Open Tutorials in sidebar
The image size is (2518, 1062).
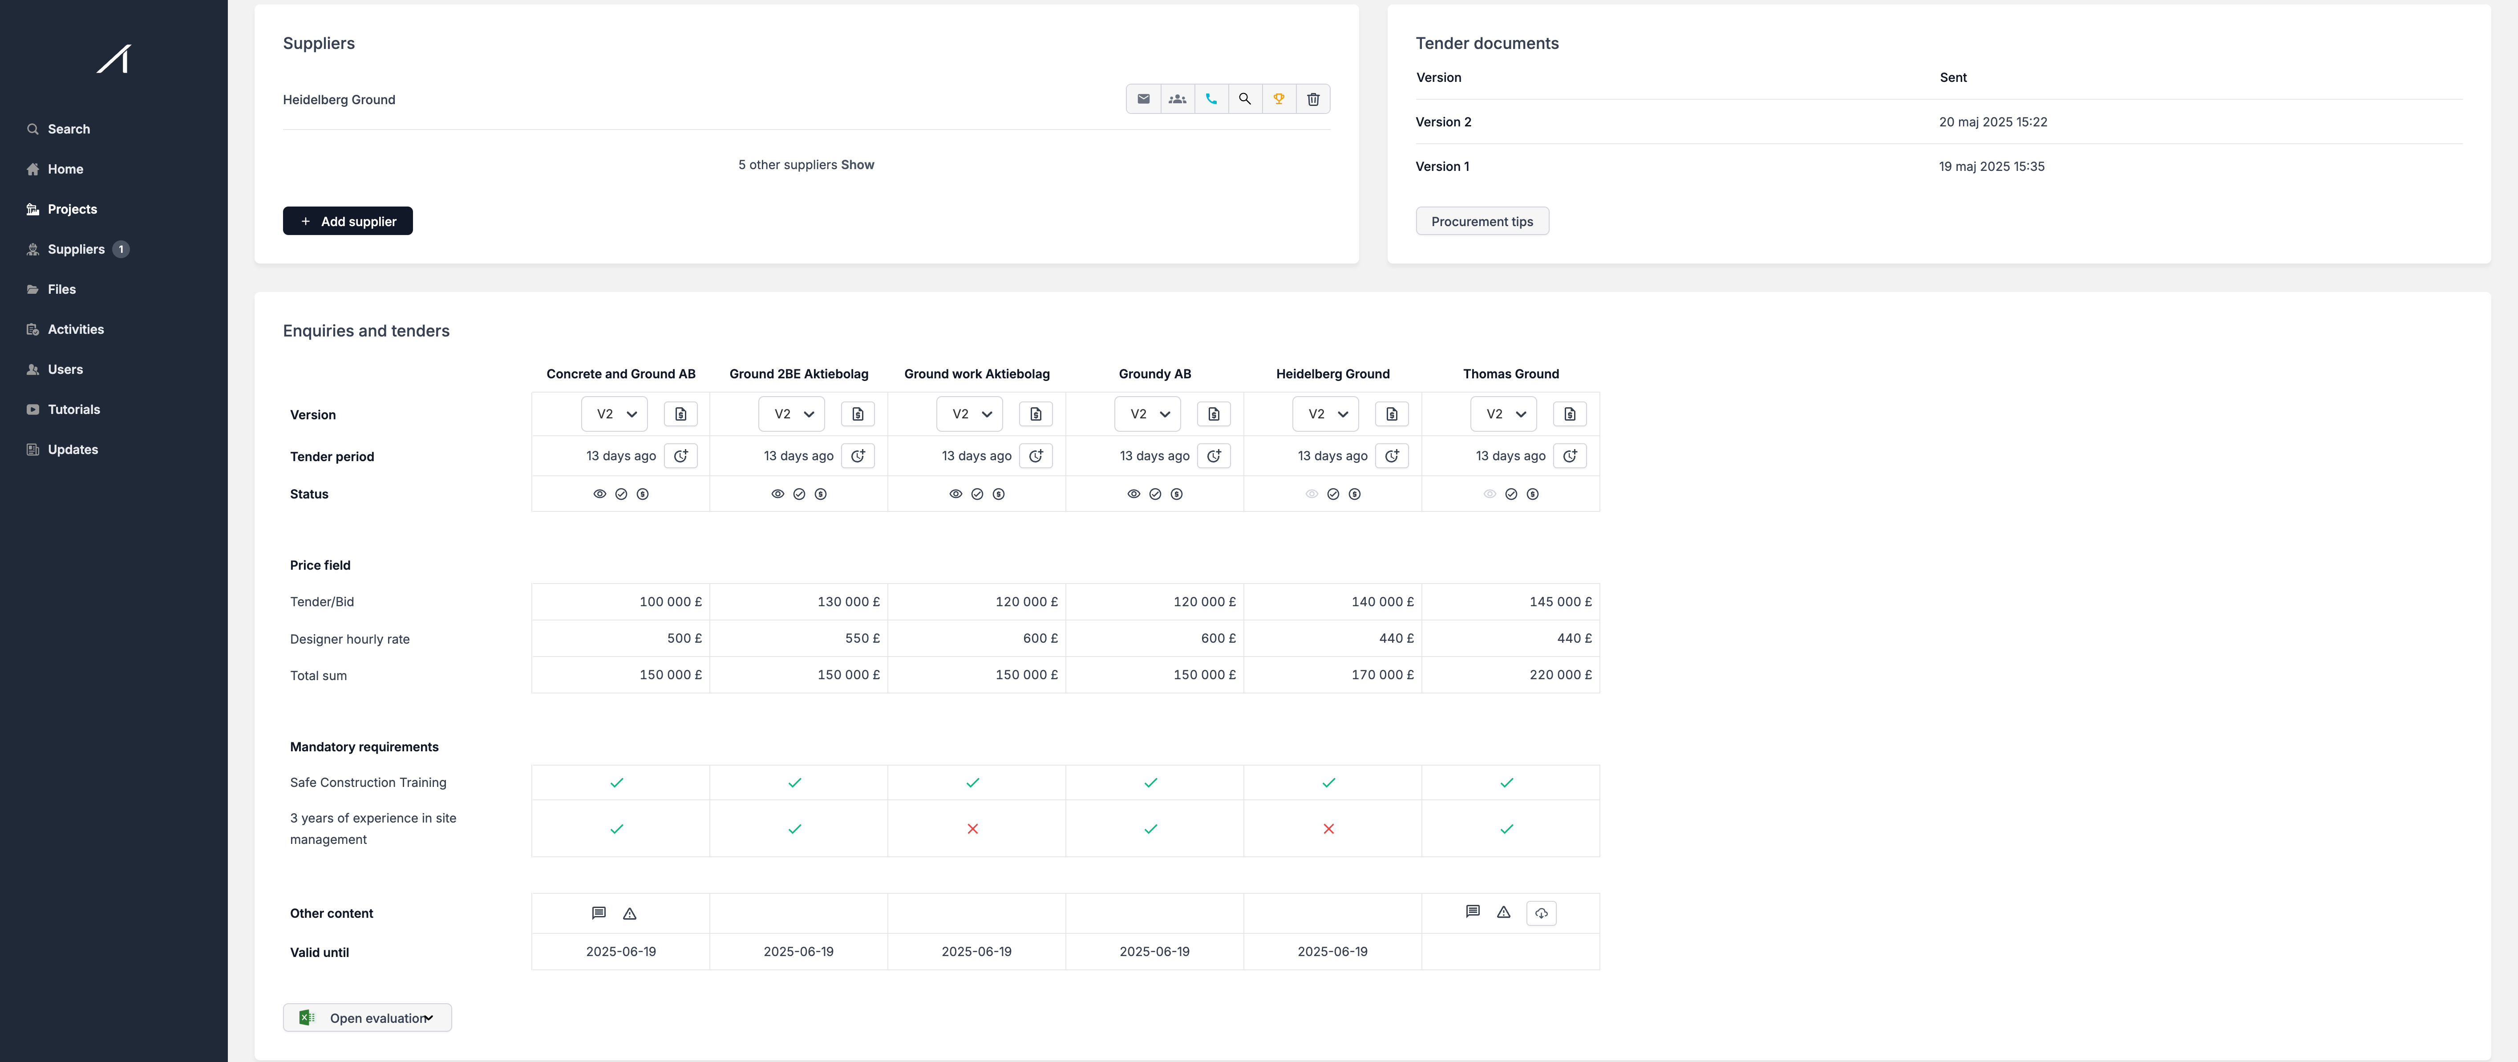(x=63, y=410)
